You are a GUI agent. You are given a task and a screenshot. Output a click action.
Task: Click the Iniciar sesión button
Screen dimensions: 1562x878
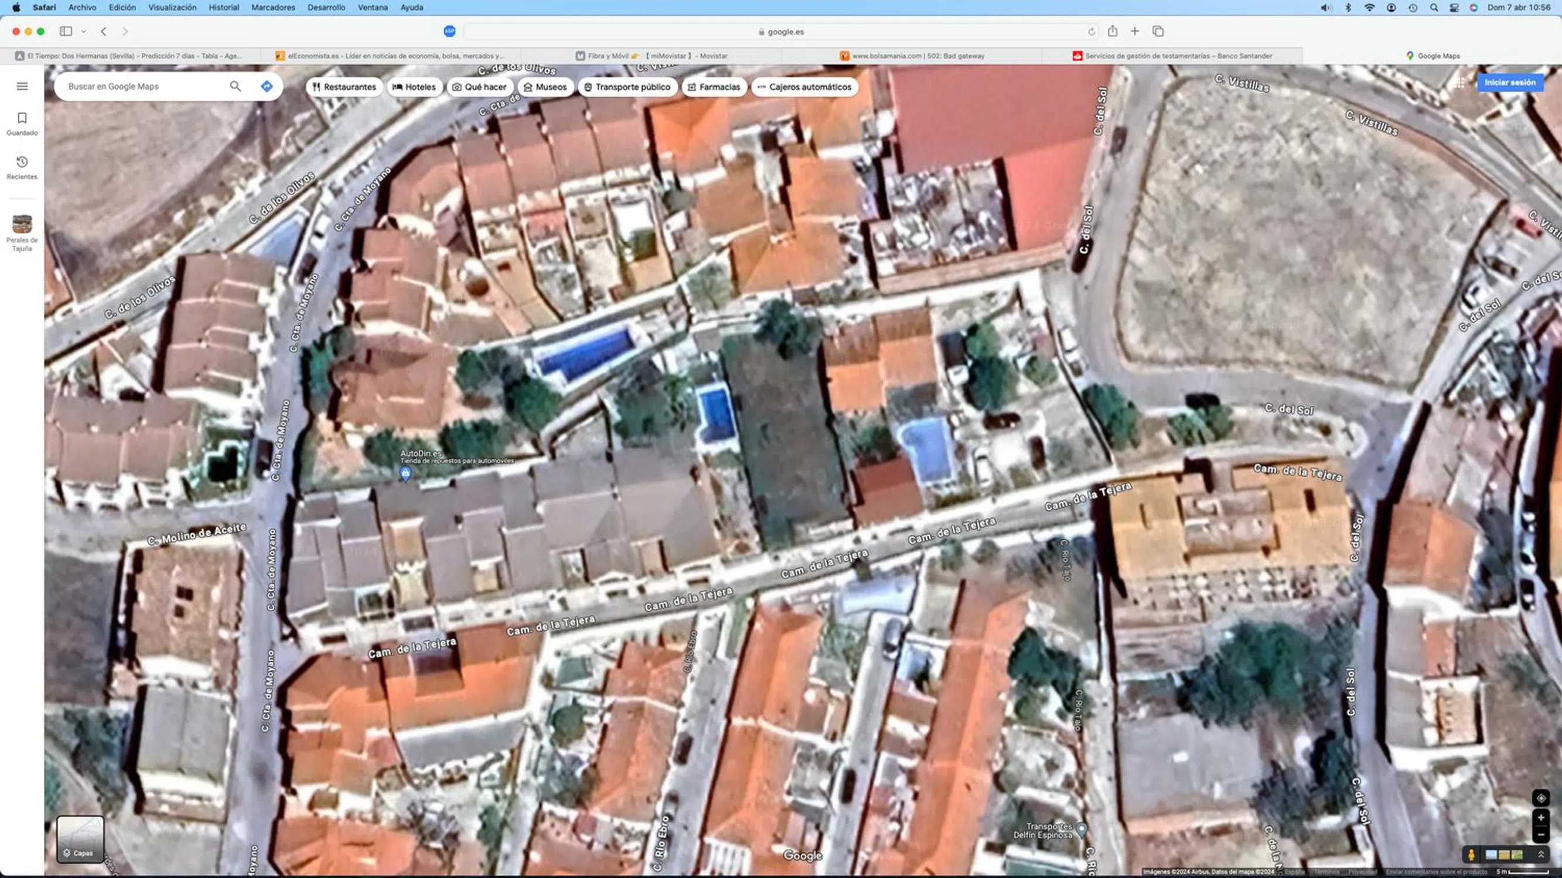[x=1509, y=83]
